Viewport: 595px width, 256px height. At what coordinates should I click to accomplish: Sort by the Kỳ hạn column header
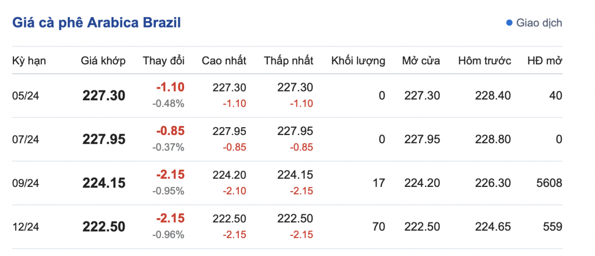click(x=29, y=61)
